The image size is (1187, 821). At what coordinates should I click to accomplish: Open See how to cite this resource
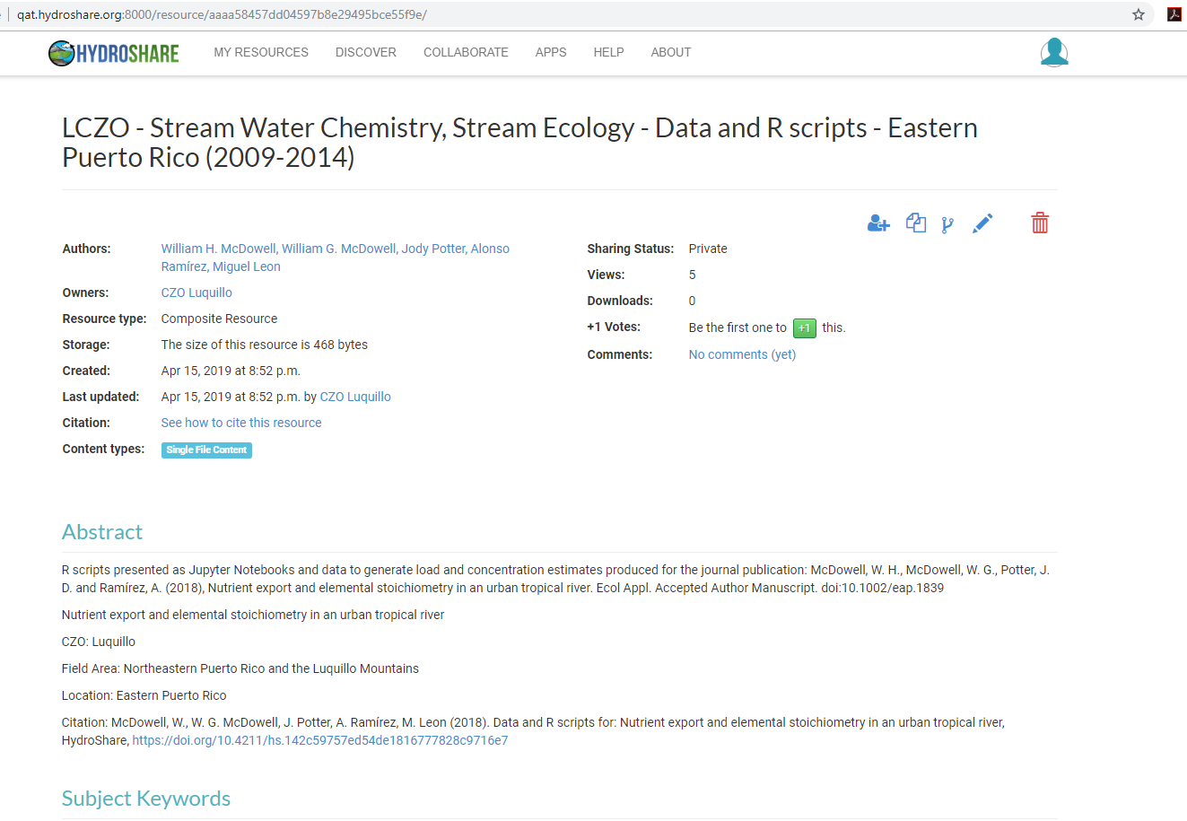240,422
